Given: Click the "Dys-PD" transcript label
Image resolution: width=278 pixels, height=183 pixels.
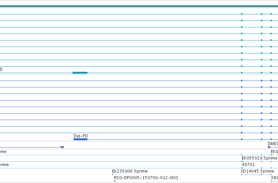Looking at the screenshot, I should [x=80, y=136].
